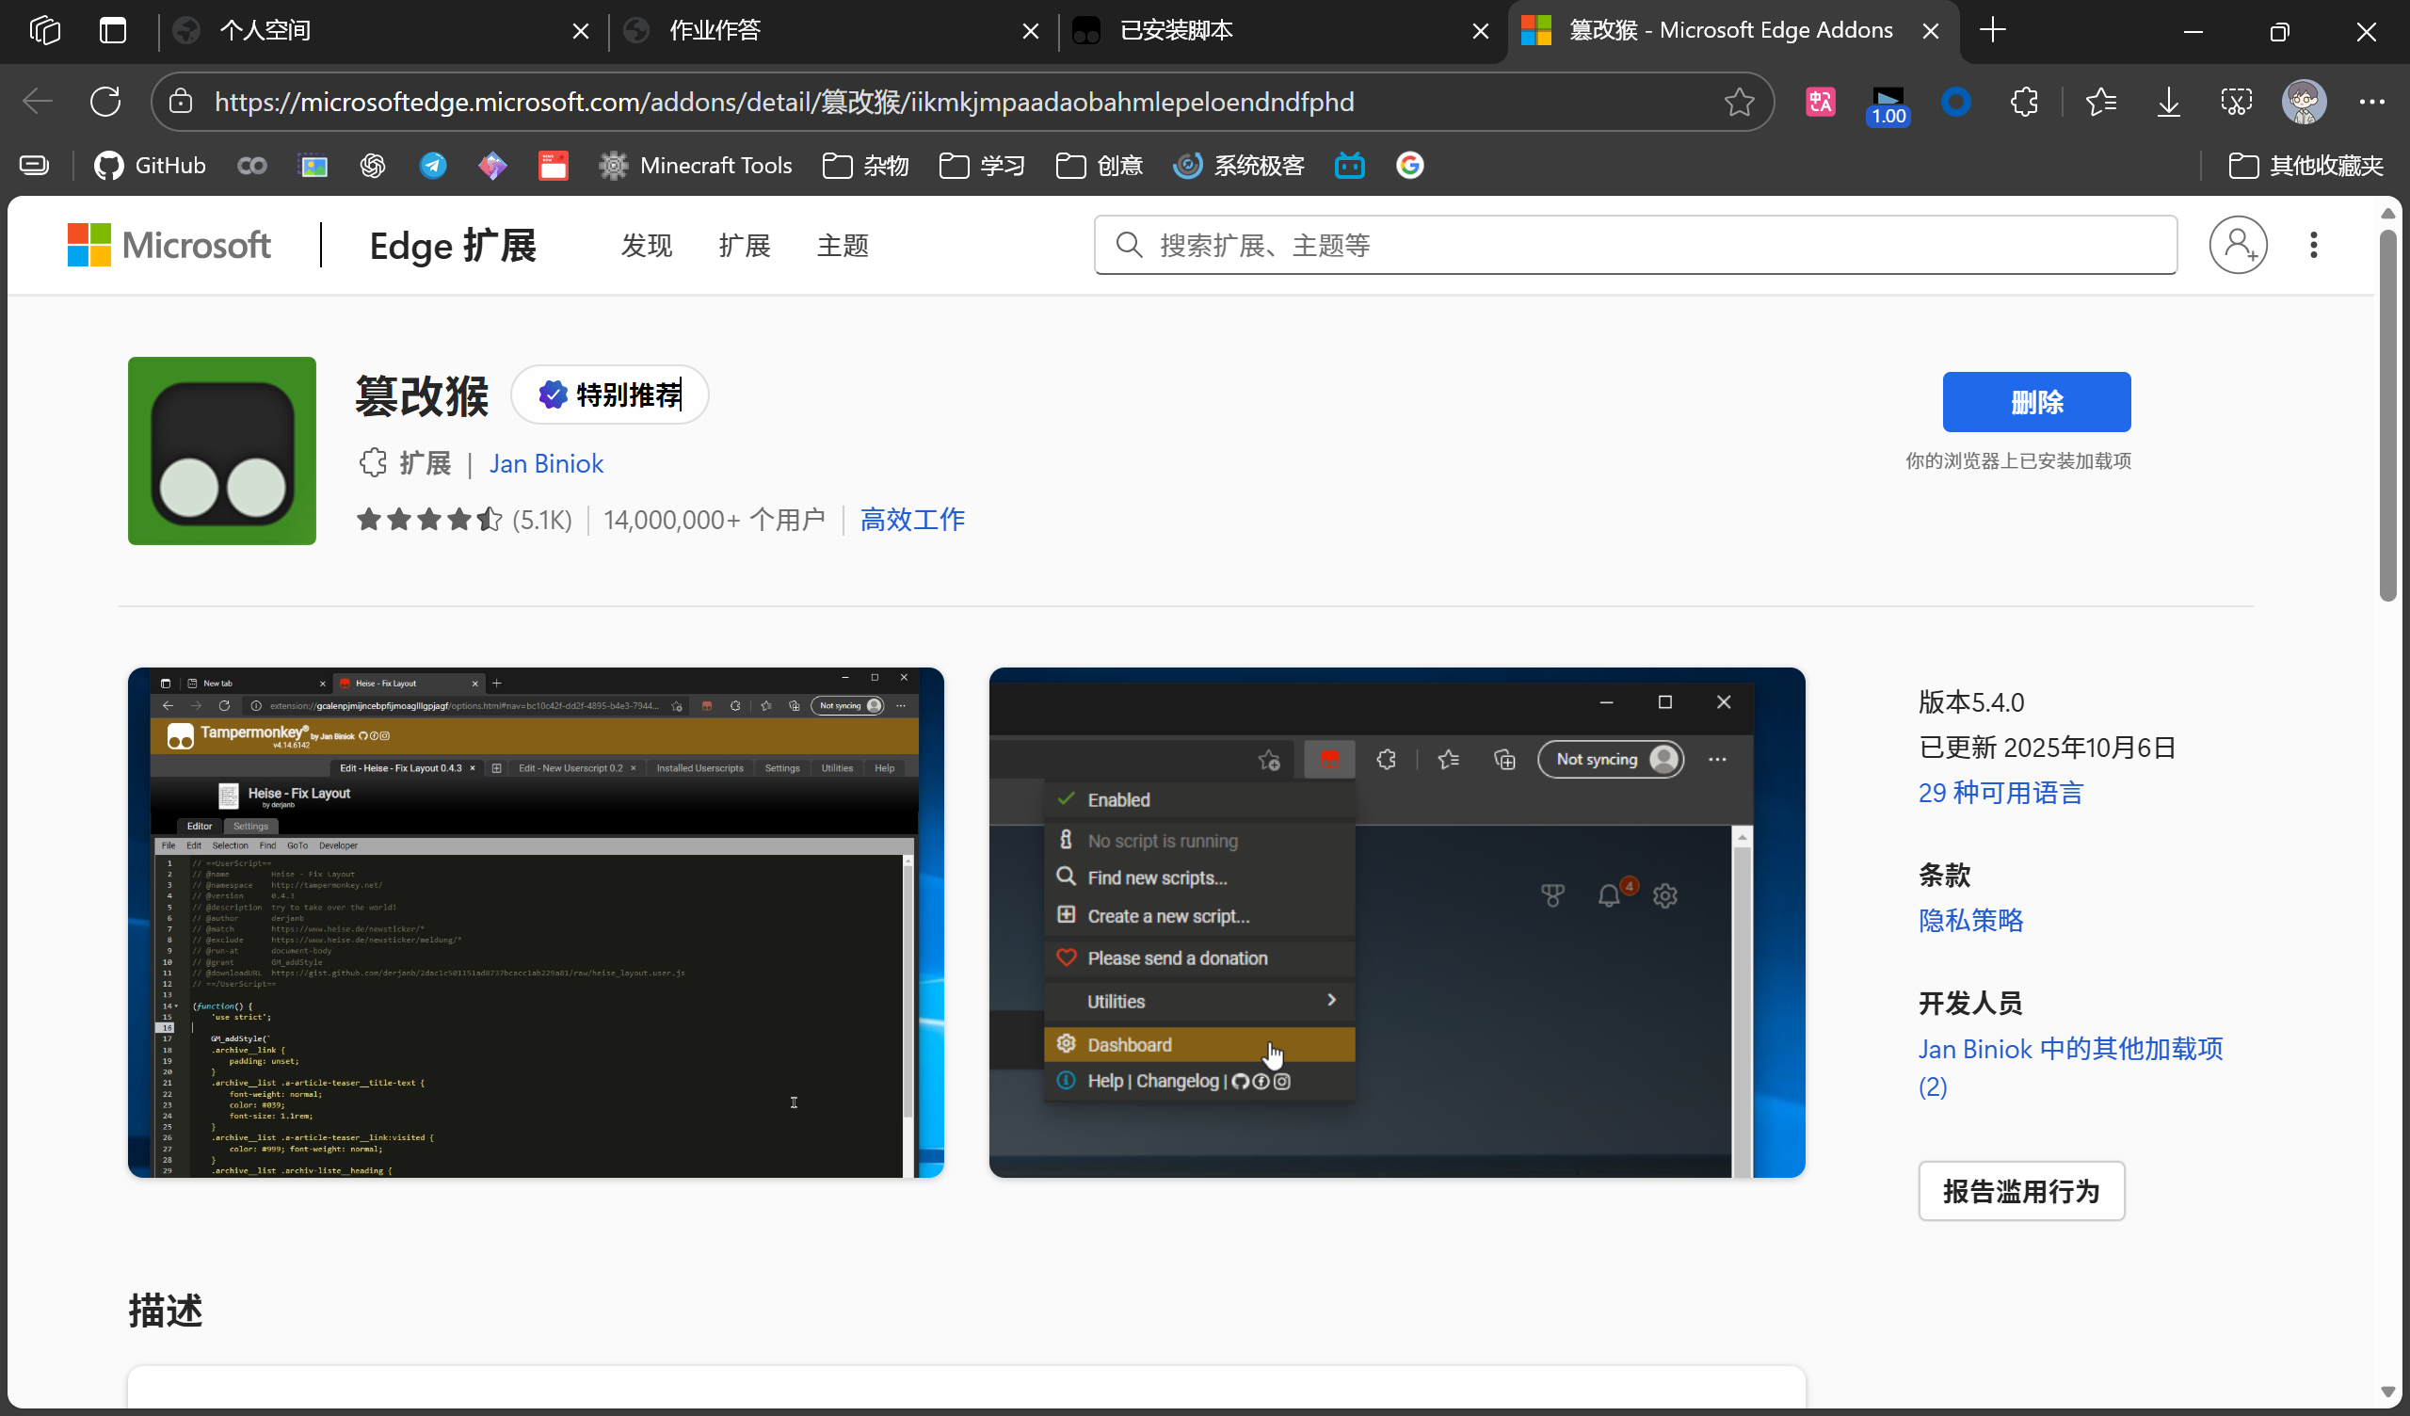Viewport: 2410px width, 1416px height.
Task: Click the translate extension icon in toolbar
Action: (1820, 102)
